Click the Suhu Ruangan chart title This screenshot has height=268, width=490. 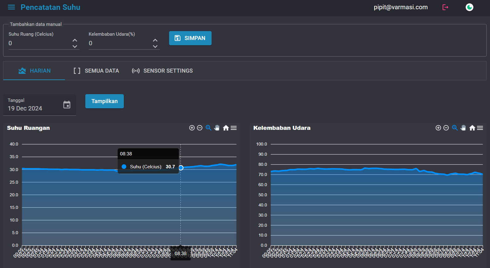coord(28,128)
